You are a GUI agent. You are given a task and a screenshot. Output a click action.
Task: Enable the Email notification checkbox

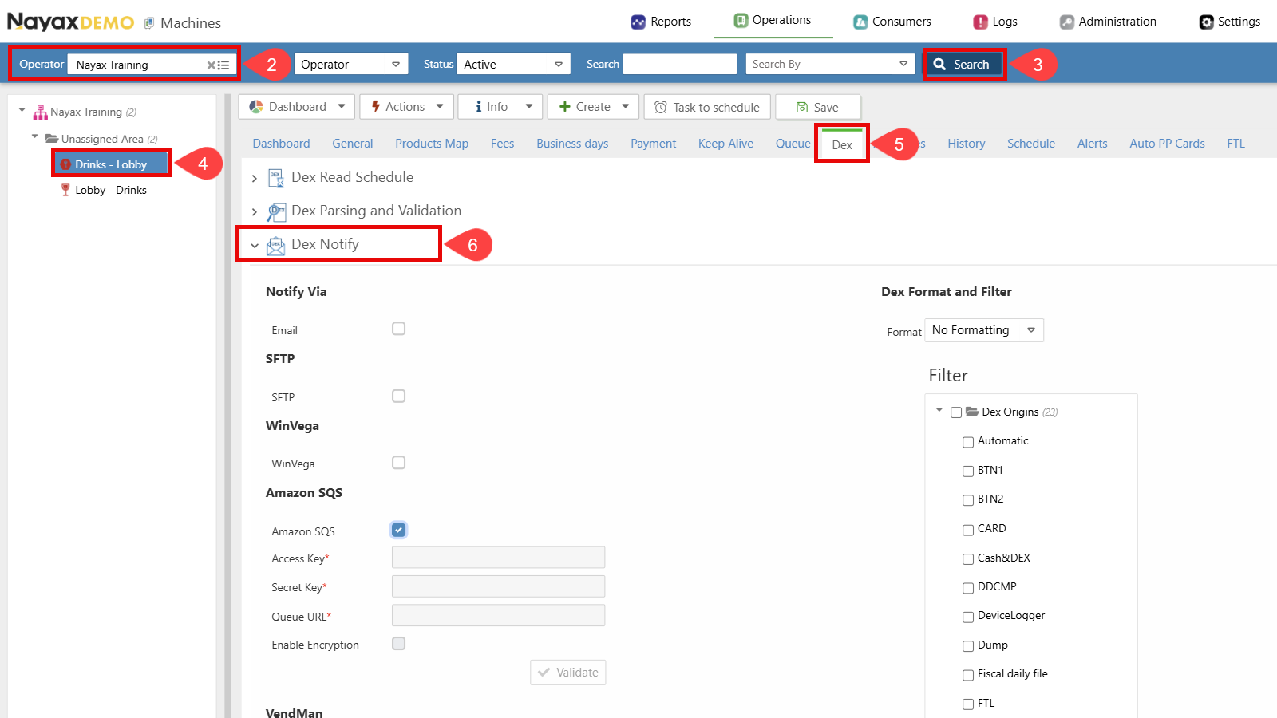click(399, 329)
